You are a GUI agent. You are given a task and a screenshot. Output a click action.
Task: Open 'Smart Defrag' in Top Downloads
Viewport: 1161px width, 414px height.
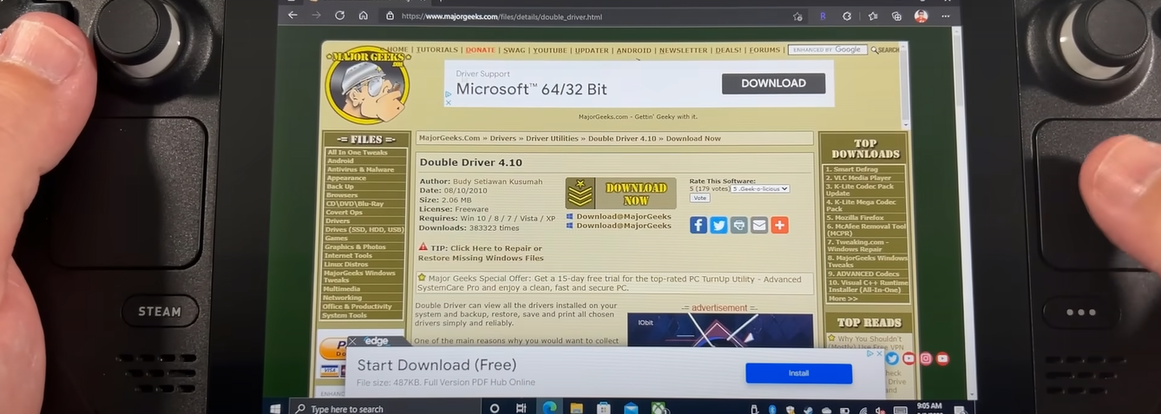[851, 169]
